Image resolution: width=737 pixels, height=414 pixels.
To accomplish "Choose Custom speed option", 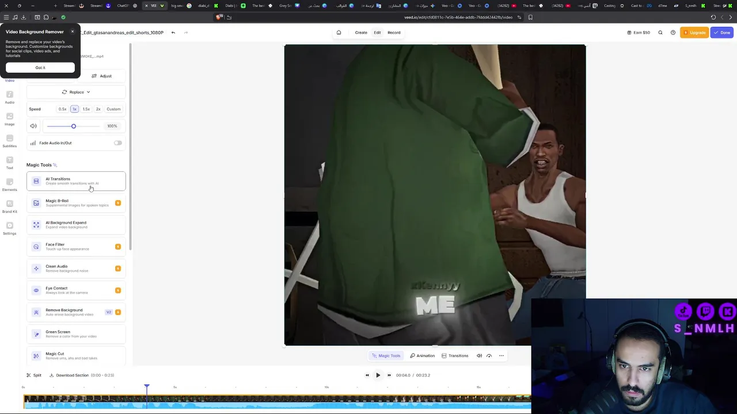I will click(113, 109).
